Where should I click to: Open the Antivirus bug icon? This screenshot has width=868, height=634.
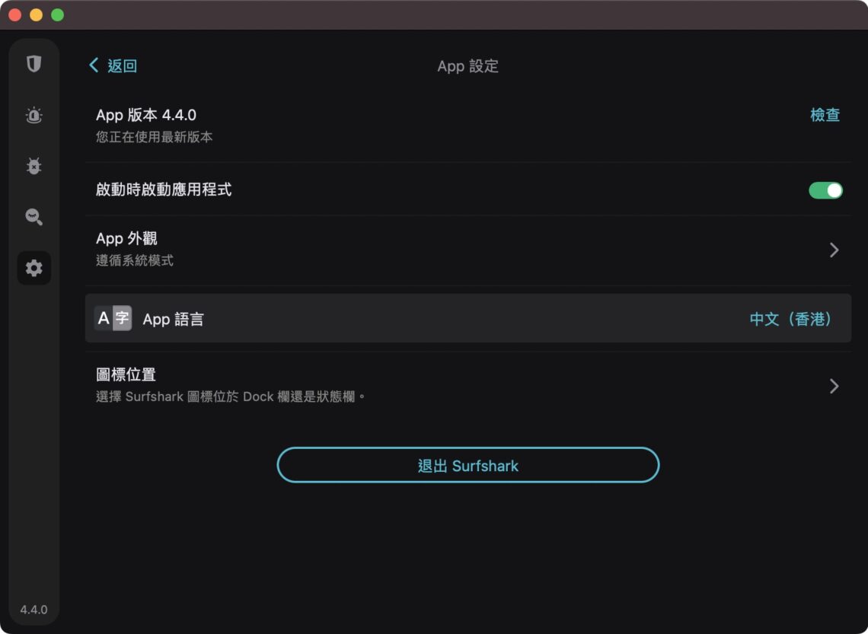click(34, 166)
